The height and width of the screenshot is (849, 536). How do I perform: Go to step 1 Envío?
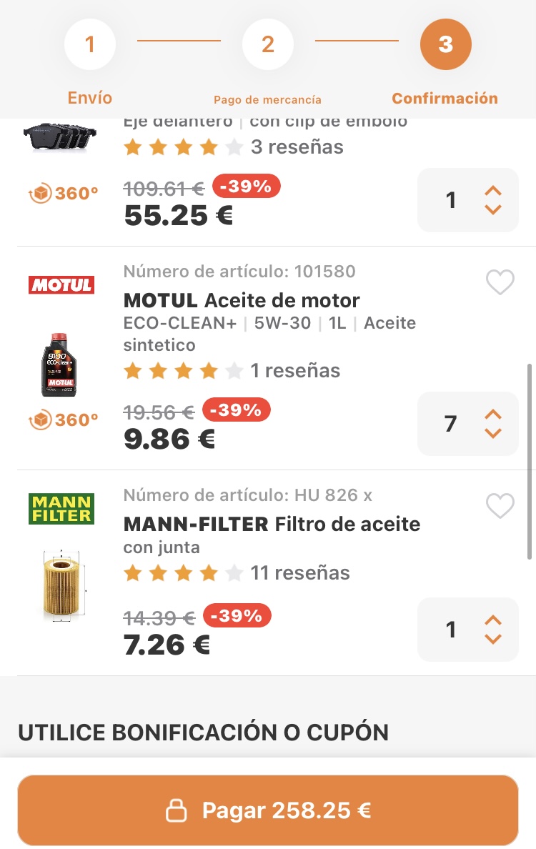[90, 45]
